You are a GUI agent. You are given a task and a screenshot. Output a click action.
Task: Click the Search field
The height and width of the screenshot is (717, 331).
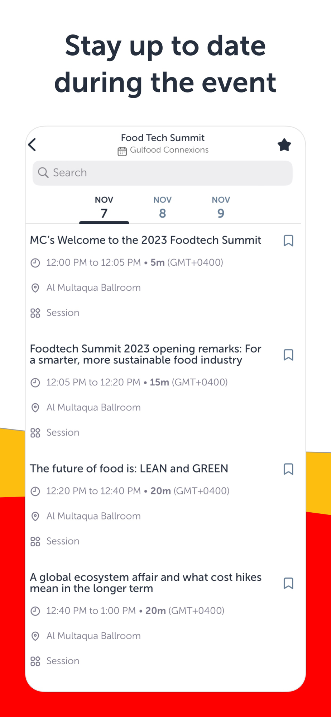point(163,173)
